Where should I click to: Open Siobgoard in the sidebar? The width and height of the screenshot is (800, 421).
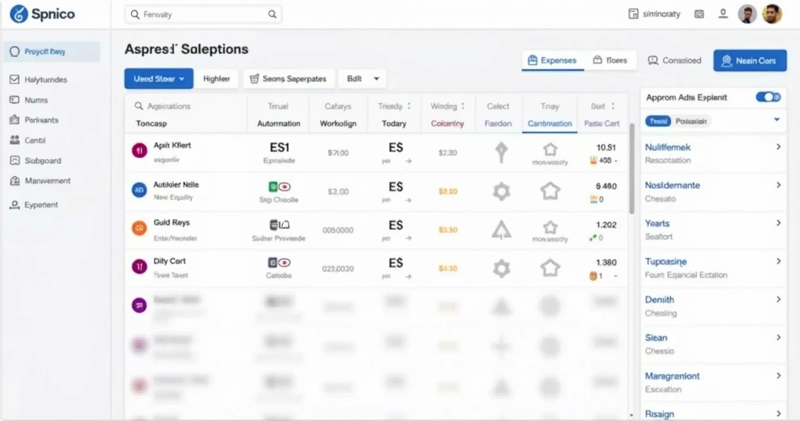[x=36, y=161]
